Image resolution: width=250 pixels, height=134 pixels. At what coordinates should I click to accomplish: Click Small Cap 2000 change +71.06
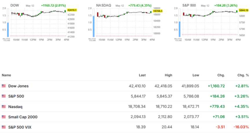click(219, 117)
